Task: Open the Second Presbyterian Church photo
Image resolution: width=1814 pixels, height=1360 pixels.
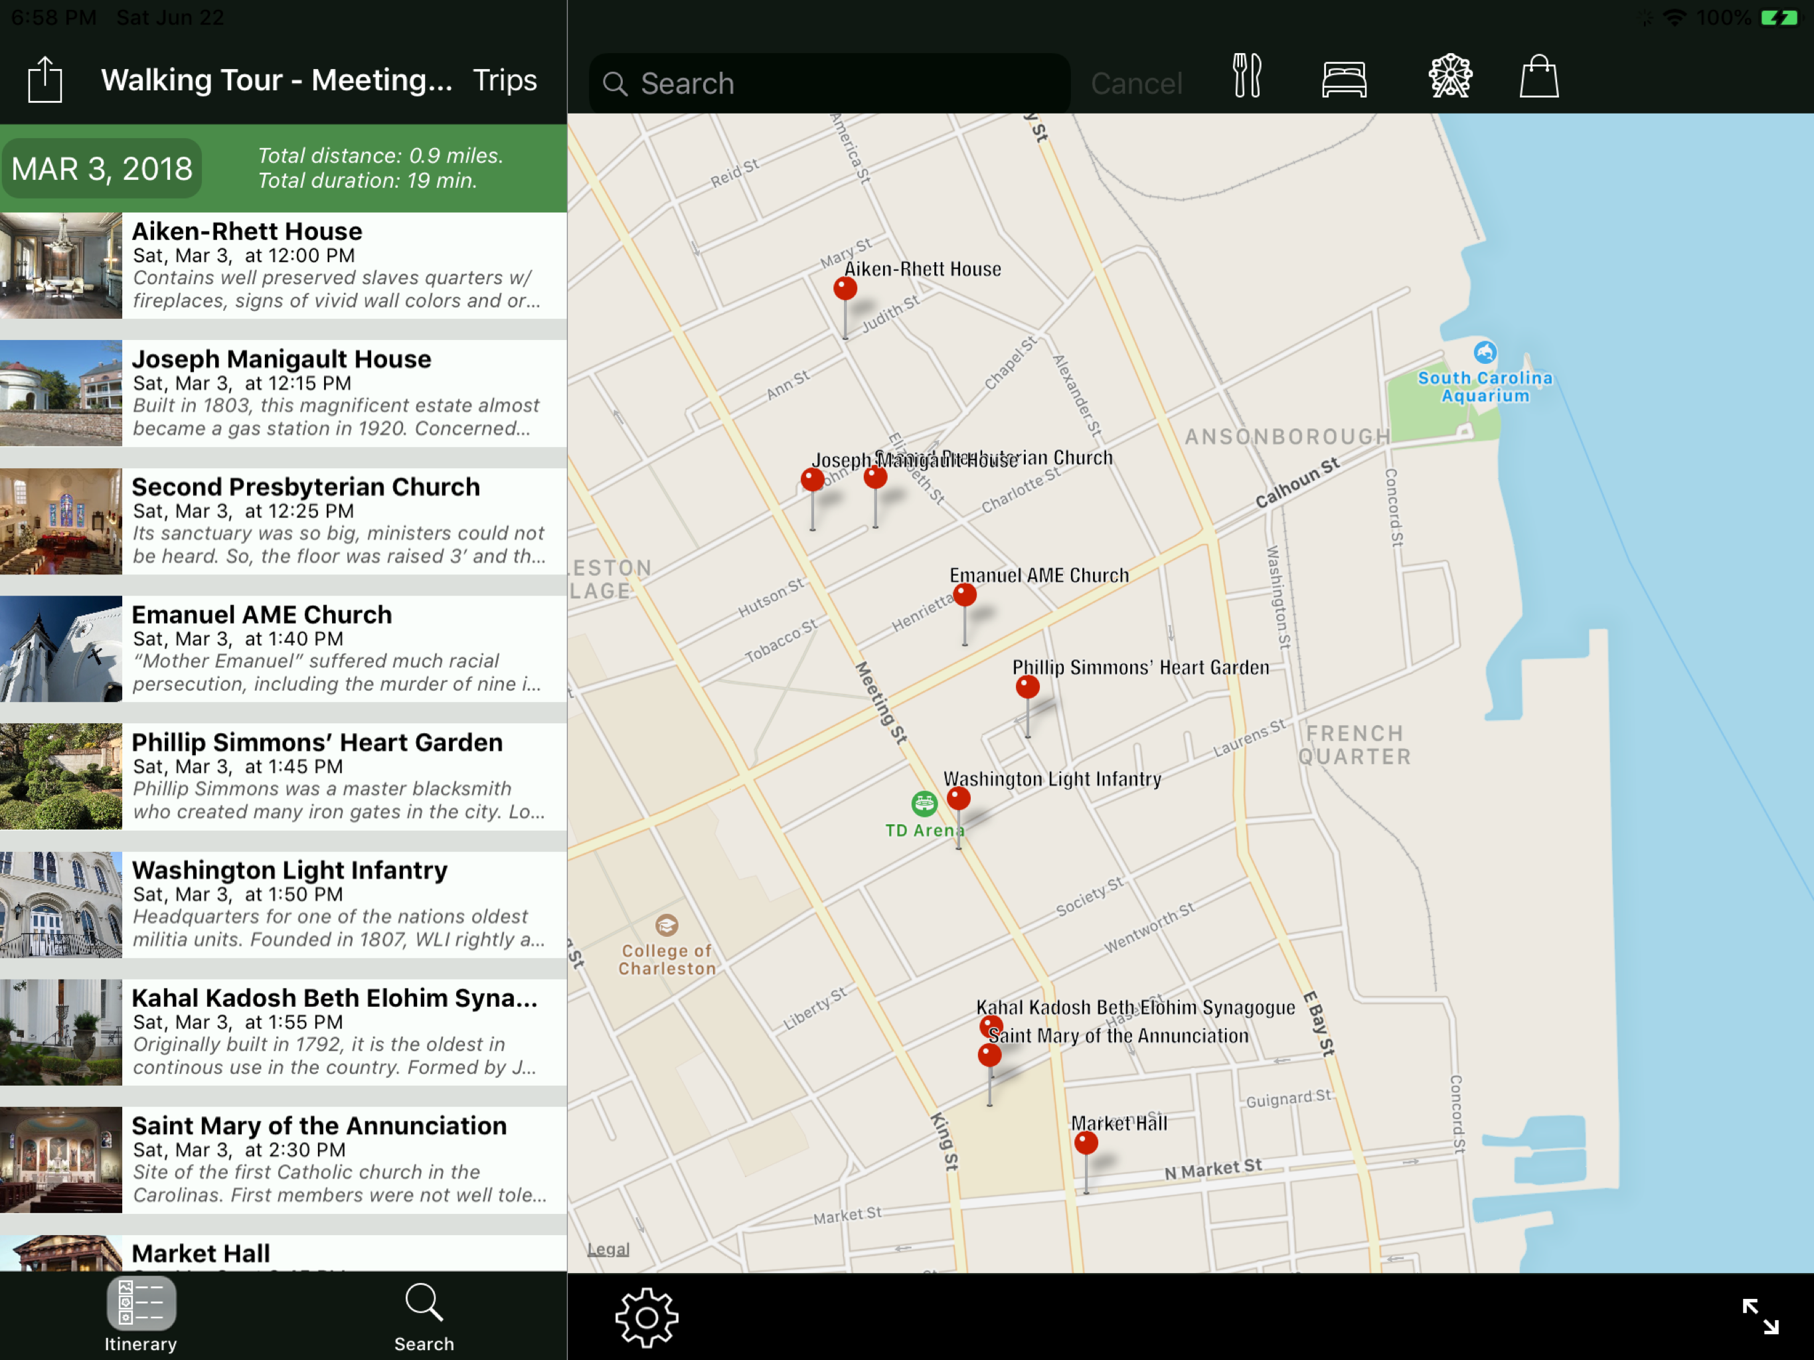Action: coord(60,521)
